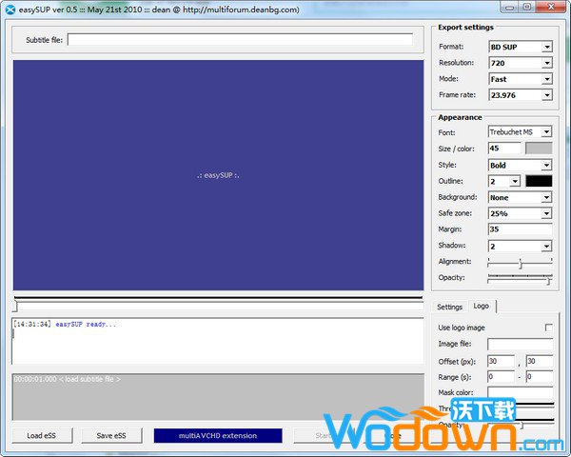
Task: Enable the Use logo image checkbox
Action: click(x=548, y=328)
